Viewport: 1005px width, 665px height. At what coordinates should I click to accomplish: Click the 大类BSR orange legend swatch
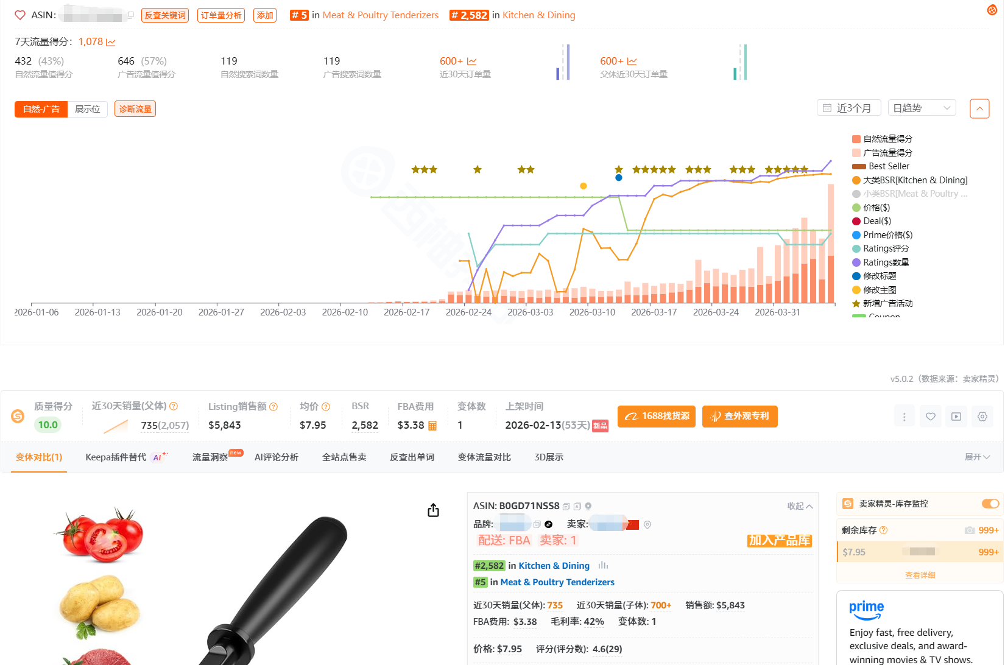(x=856, y=180)
